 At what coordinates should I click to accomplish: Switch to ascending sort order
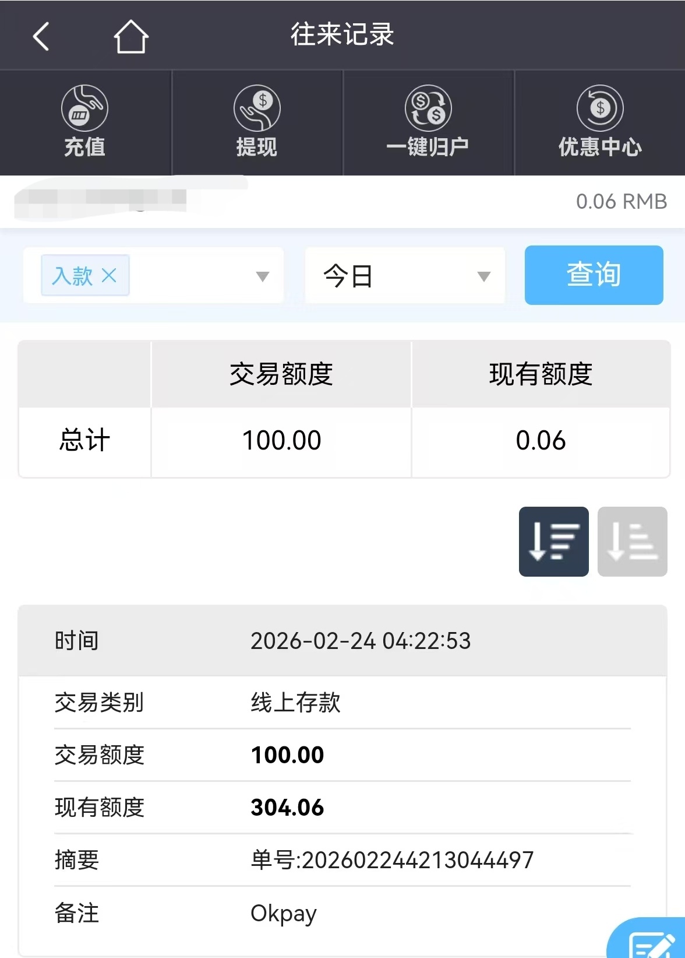tap(632, 542)
